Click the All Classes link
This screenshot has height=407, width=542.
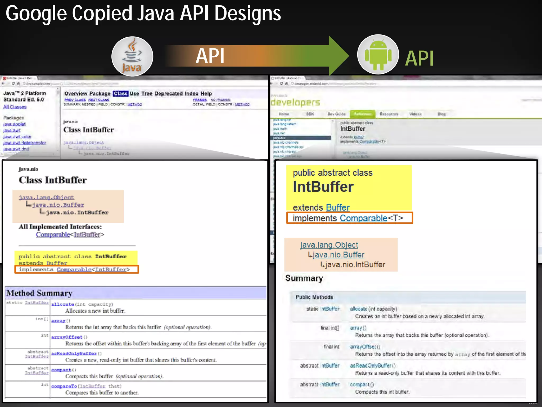pos(15,107)
